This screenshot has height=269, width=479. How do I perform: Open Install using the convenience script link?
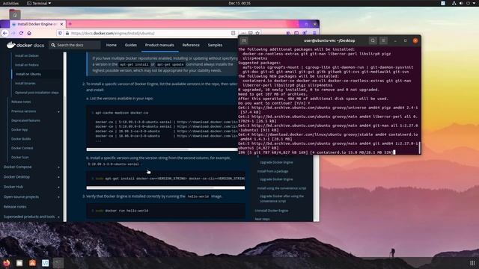click(x=281, y=188)
